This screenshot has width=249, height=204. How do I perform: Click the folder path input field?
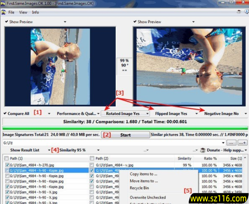pyautogui.click(x=112, y=143)
